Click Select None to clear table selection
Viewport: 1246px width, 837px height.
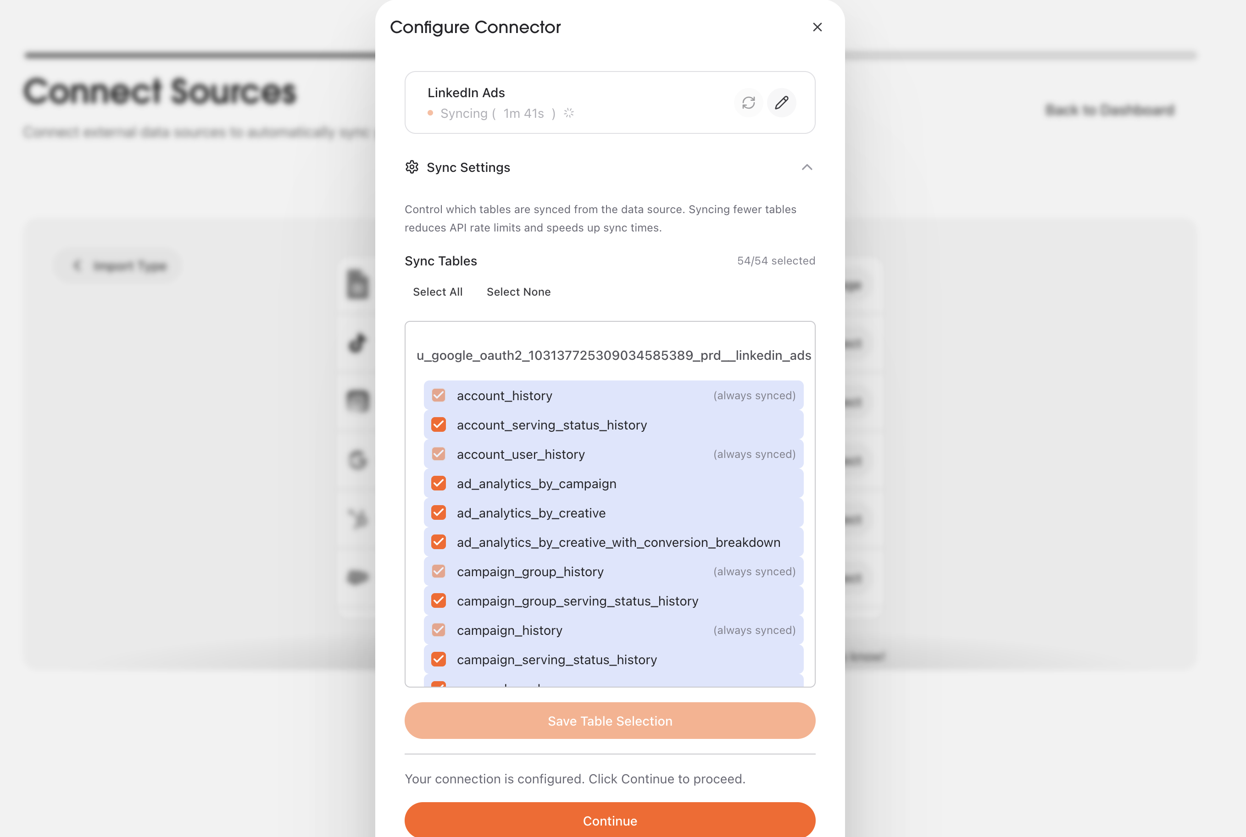click(x=518, y=292)
